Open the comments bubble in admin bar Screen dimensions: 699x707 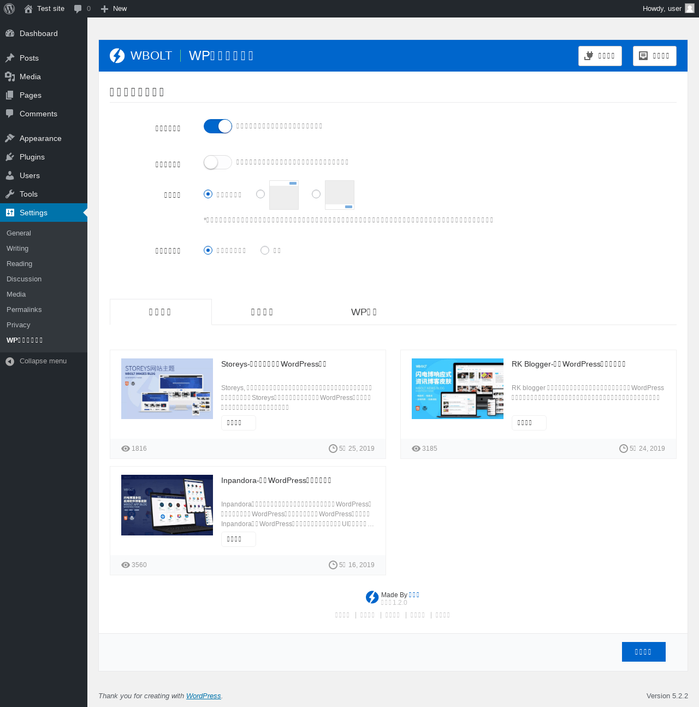[82, 9]
